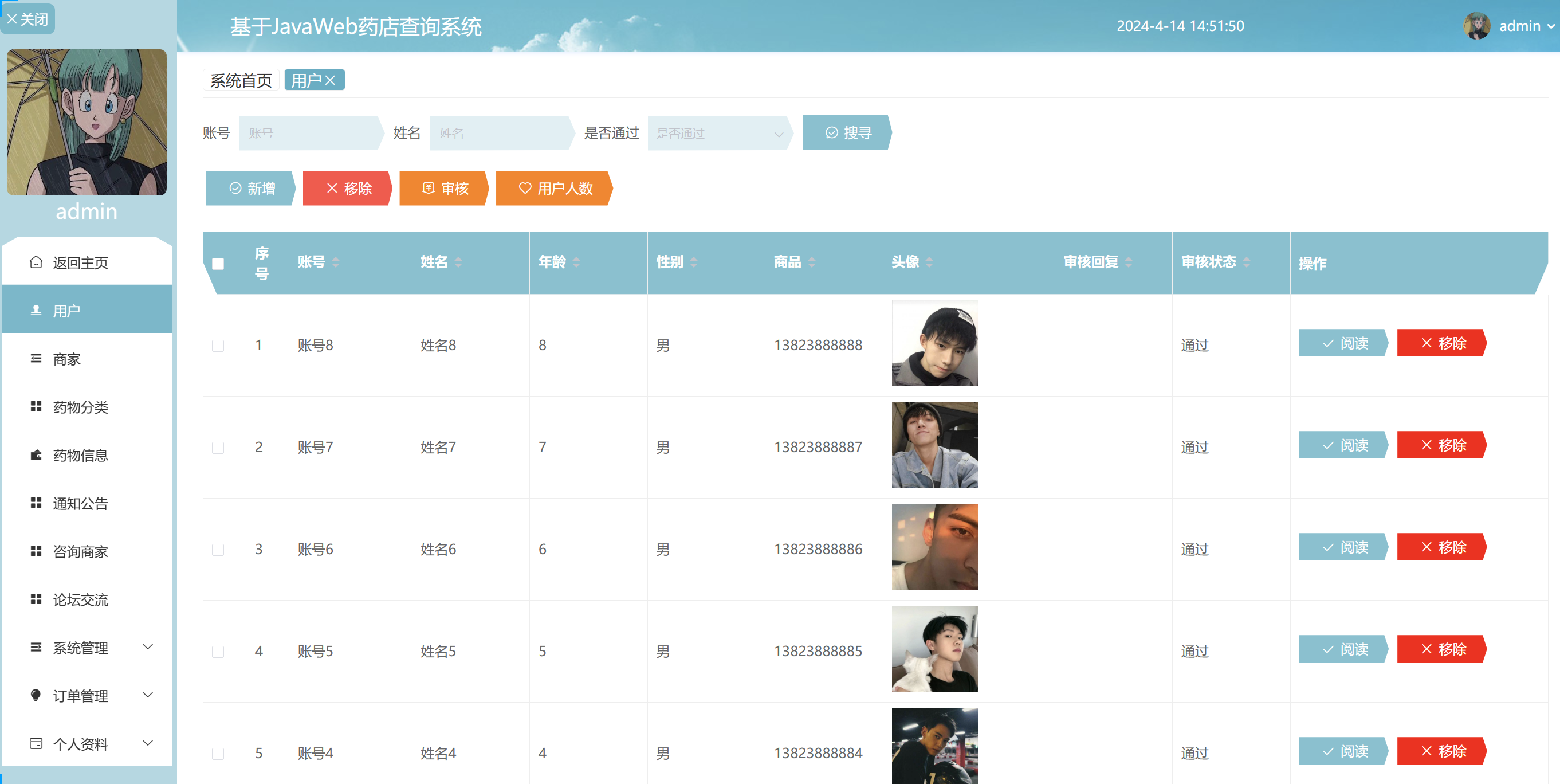
Task: Open 商家 in the sidebar menu
Action: pyautogui.click(x=66, y=359)
